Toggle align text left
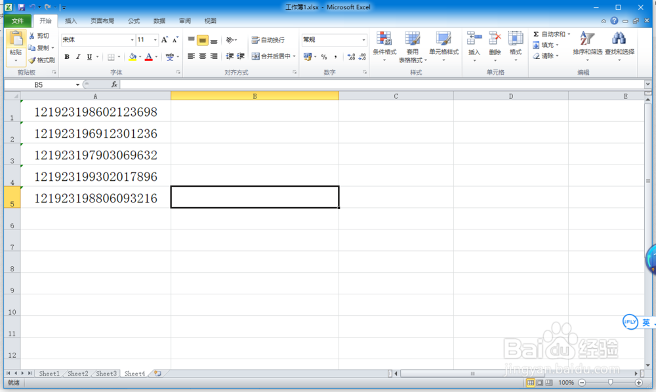This screenshot has height=392, width=656. (191, 56)
